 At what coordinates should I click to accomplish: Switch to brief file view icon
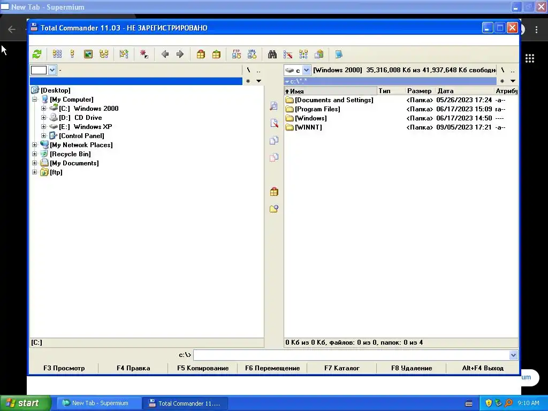[x=57, y=54]
